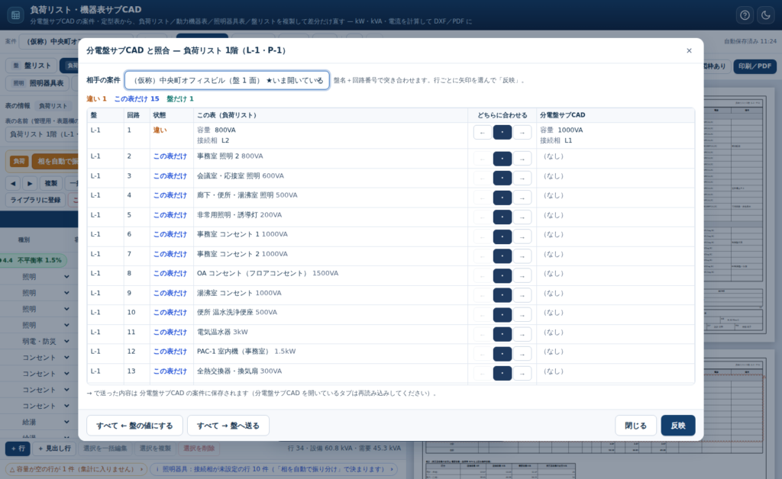Click the app grid logo icon
The height and width of the screenshot is (479, 782).
(15, 15)
